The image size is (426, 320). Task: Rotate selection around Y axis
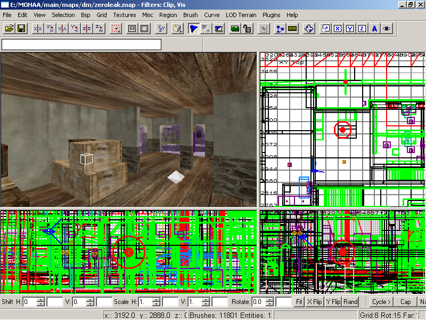point(75,28)
